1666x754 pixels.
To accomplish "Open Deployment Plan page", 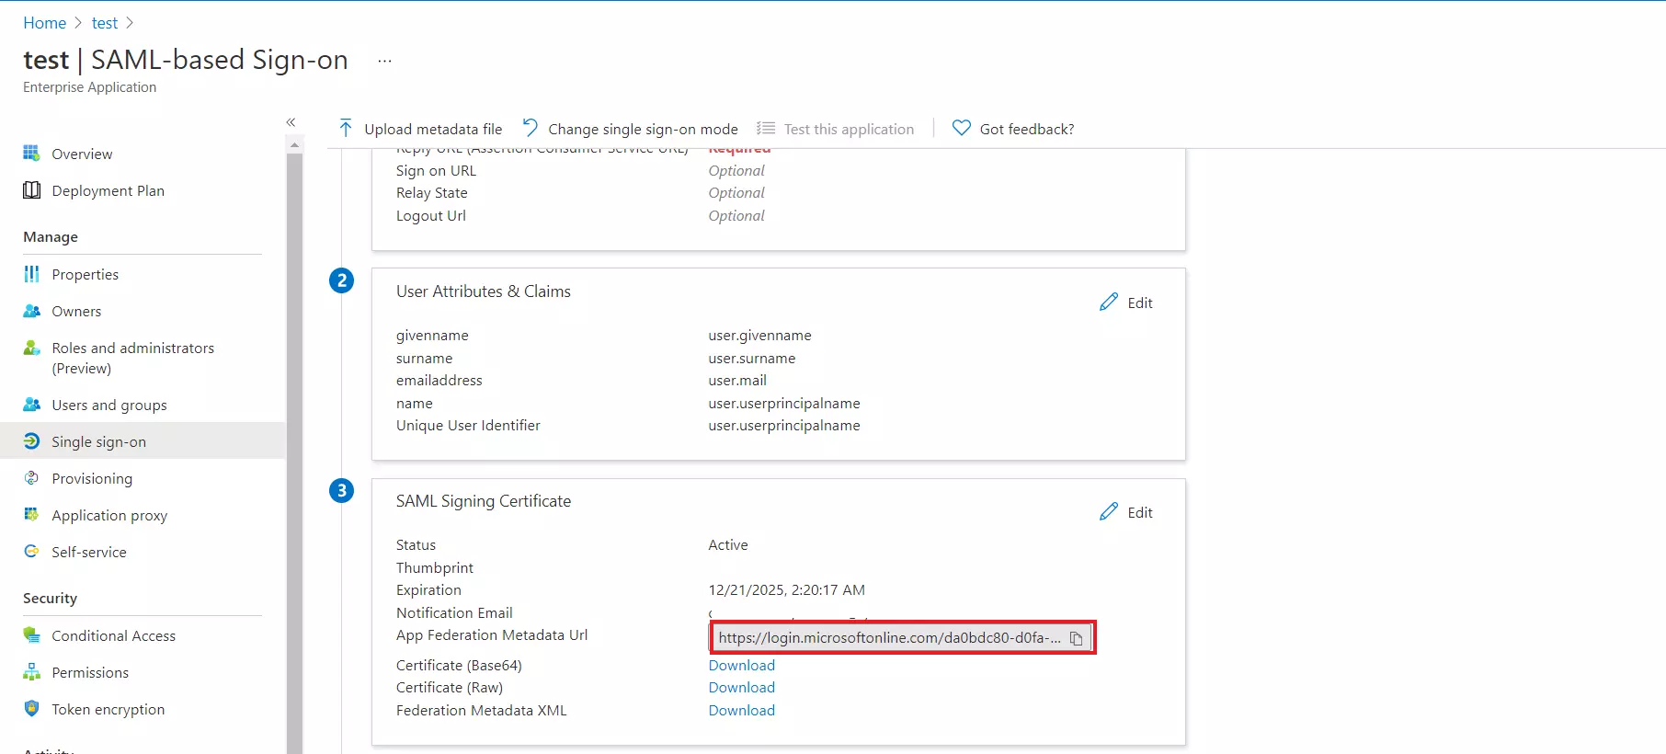I will pos(108,191).
